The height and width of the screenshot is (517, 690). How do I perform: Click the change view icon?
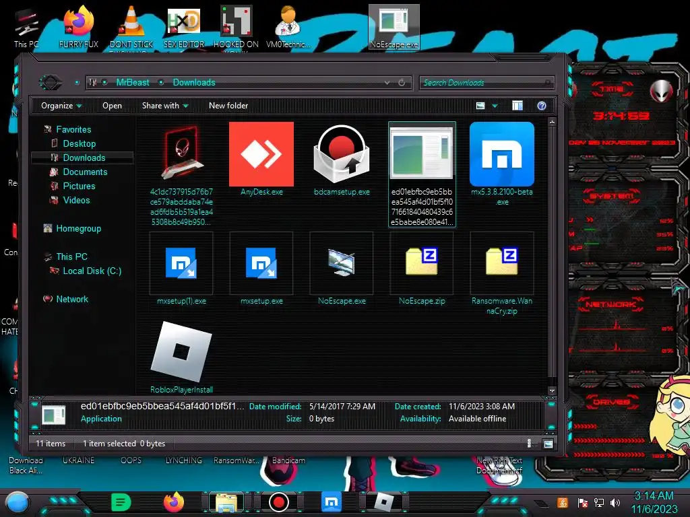tap(480, 106)
